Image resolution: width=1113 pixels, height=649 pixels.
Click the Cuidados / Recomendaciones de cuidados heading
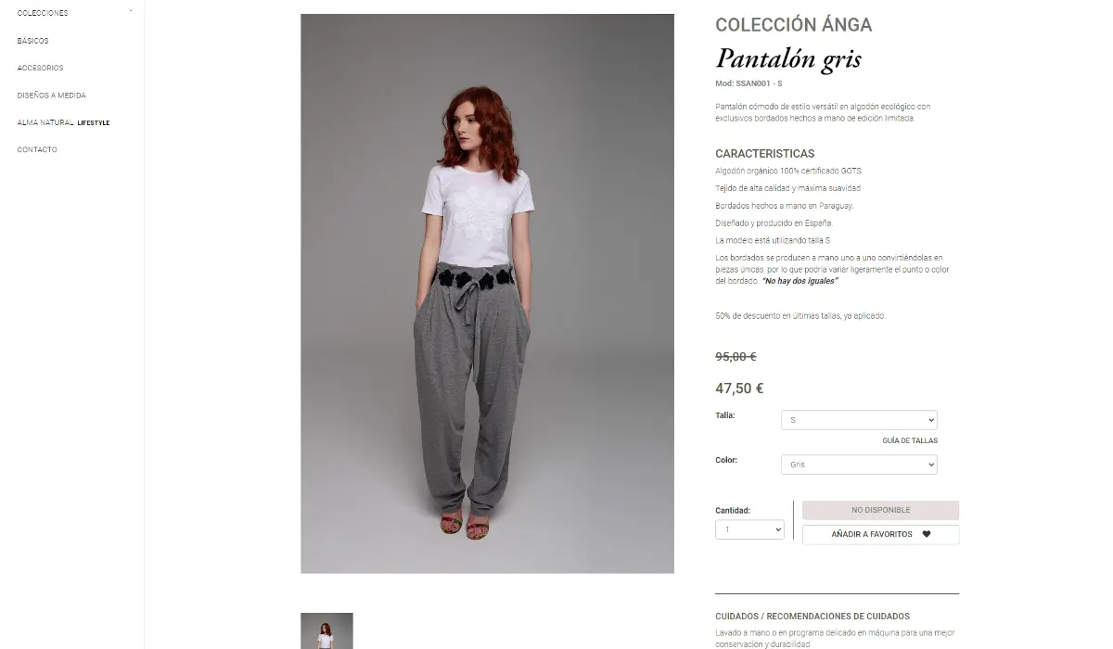click(812, 616)
